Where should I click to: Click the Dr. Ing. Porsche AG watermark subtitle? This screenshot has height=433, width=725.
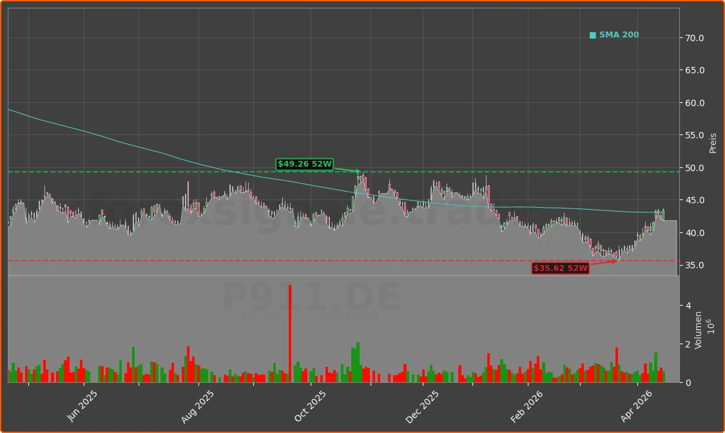311,315
